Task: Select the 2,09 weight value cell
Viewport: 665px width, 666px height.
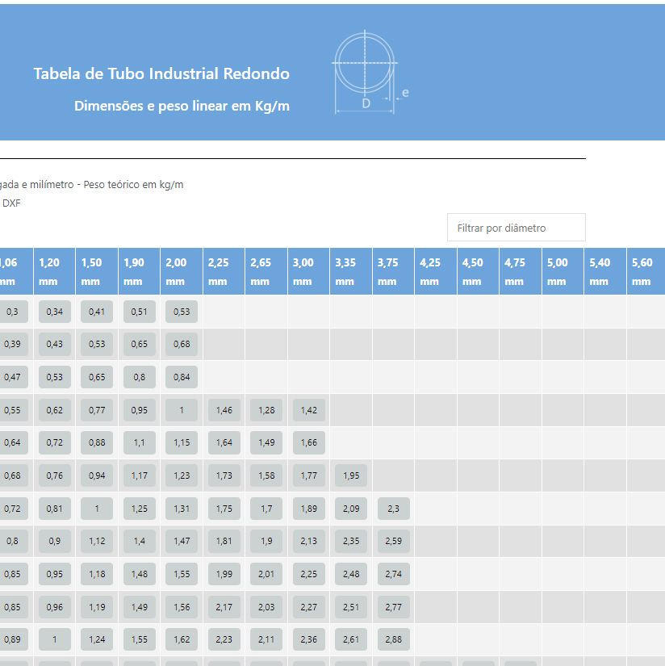Action: [x=351, y=509]
